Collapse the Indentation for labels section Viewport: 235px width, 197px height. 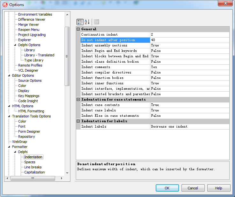(78, 121)
